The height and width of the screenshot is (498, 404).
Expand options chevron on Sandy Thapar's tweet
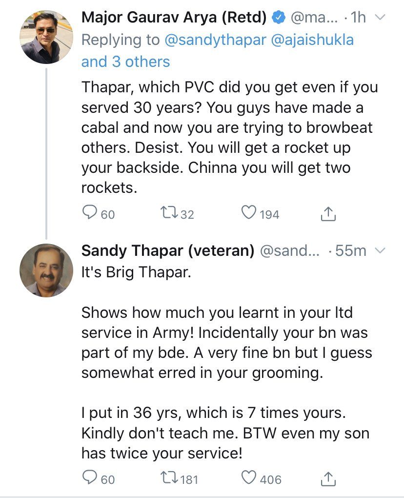380,251
